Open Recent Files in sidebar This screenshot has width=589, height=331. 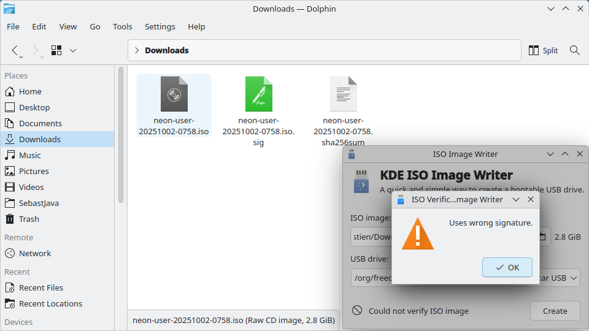click(40, 287)
